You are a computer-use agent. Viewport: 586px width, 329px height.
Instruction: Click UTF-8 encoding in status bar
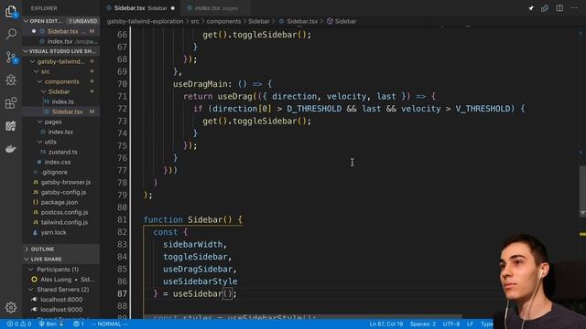(451, 324)
